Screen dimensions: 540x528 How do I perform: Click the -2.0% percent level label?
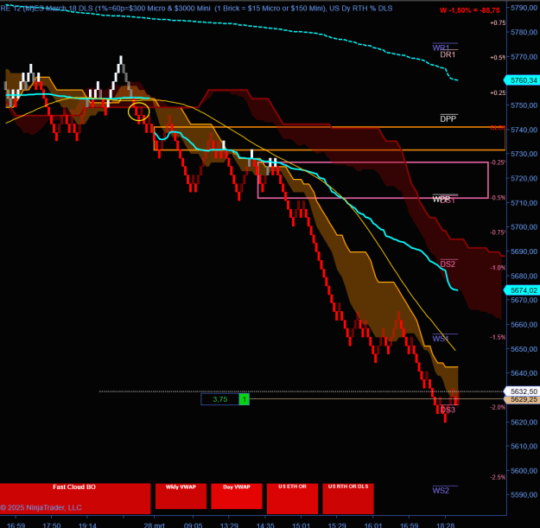498,407
